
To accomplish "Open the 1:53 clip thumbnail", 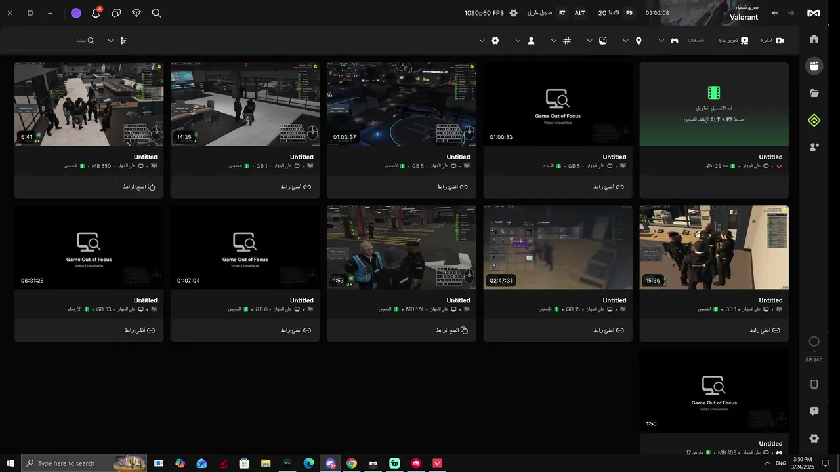I will tap(401, 247).
